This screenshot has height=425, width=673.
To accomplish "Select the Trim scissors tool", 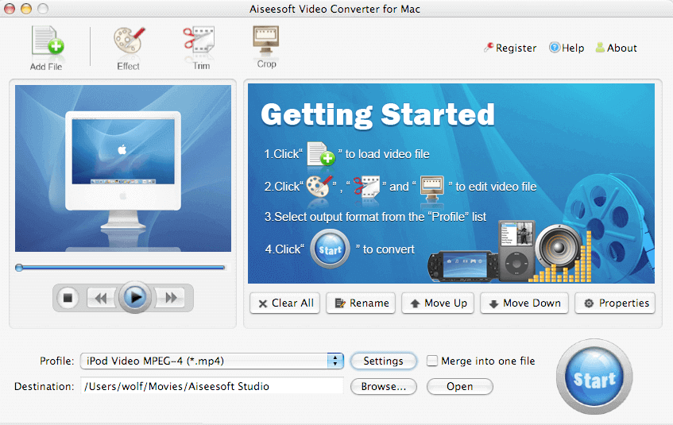I will tap(199, 48).
